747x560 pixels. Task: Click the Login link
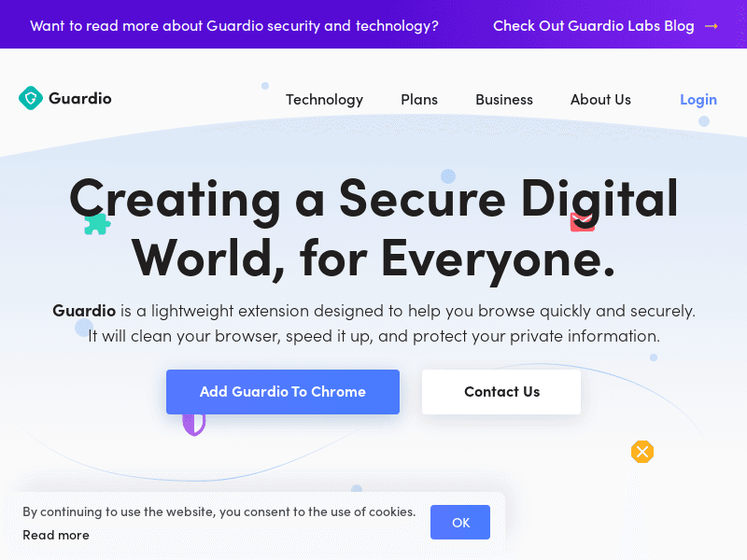tap(698, 100)
